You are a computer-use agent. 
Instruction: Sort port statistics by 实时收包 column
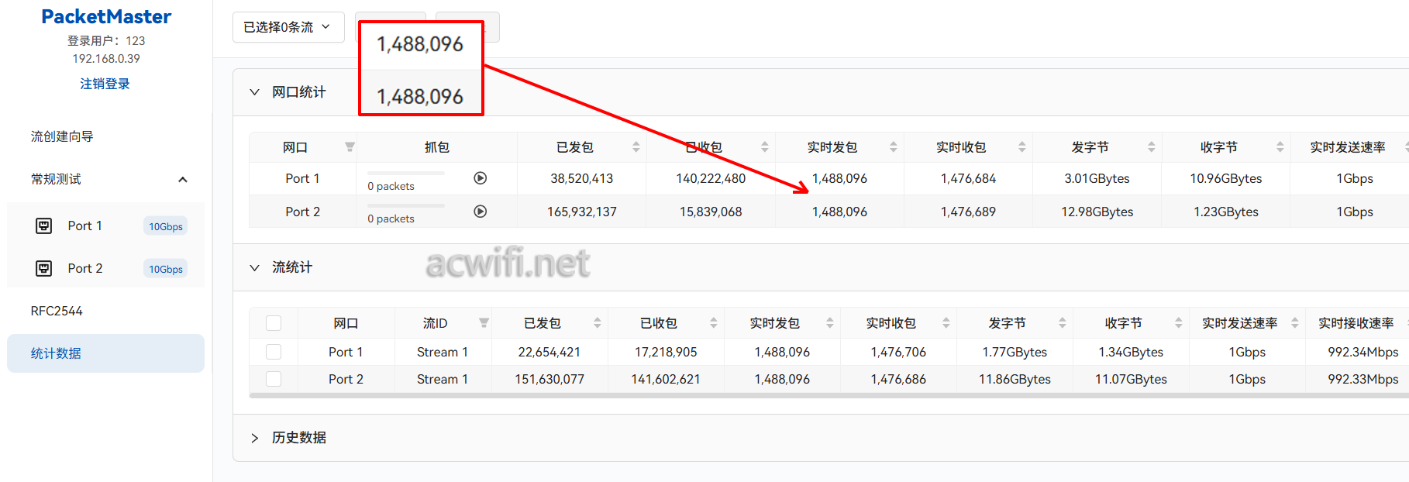coord(1021,147)
